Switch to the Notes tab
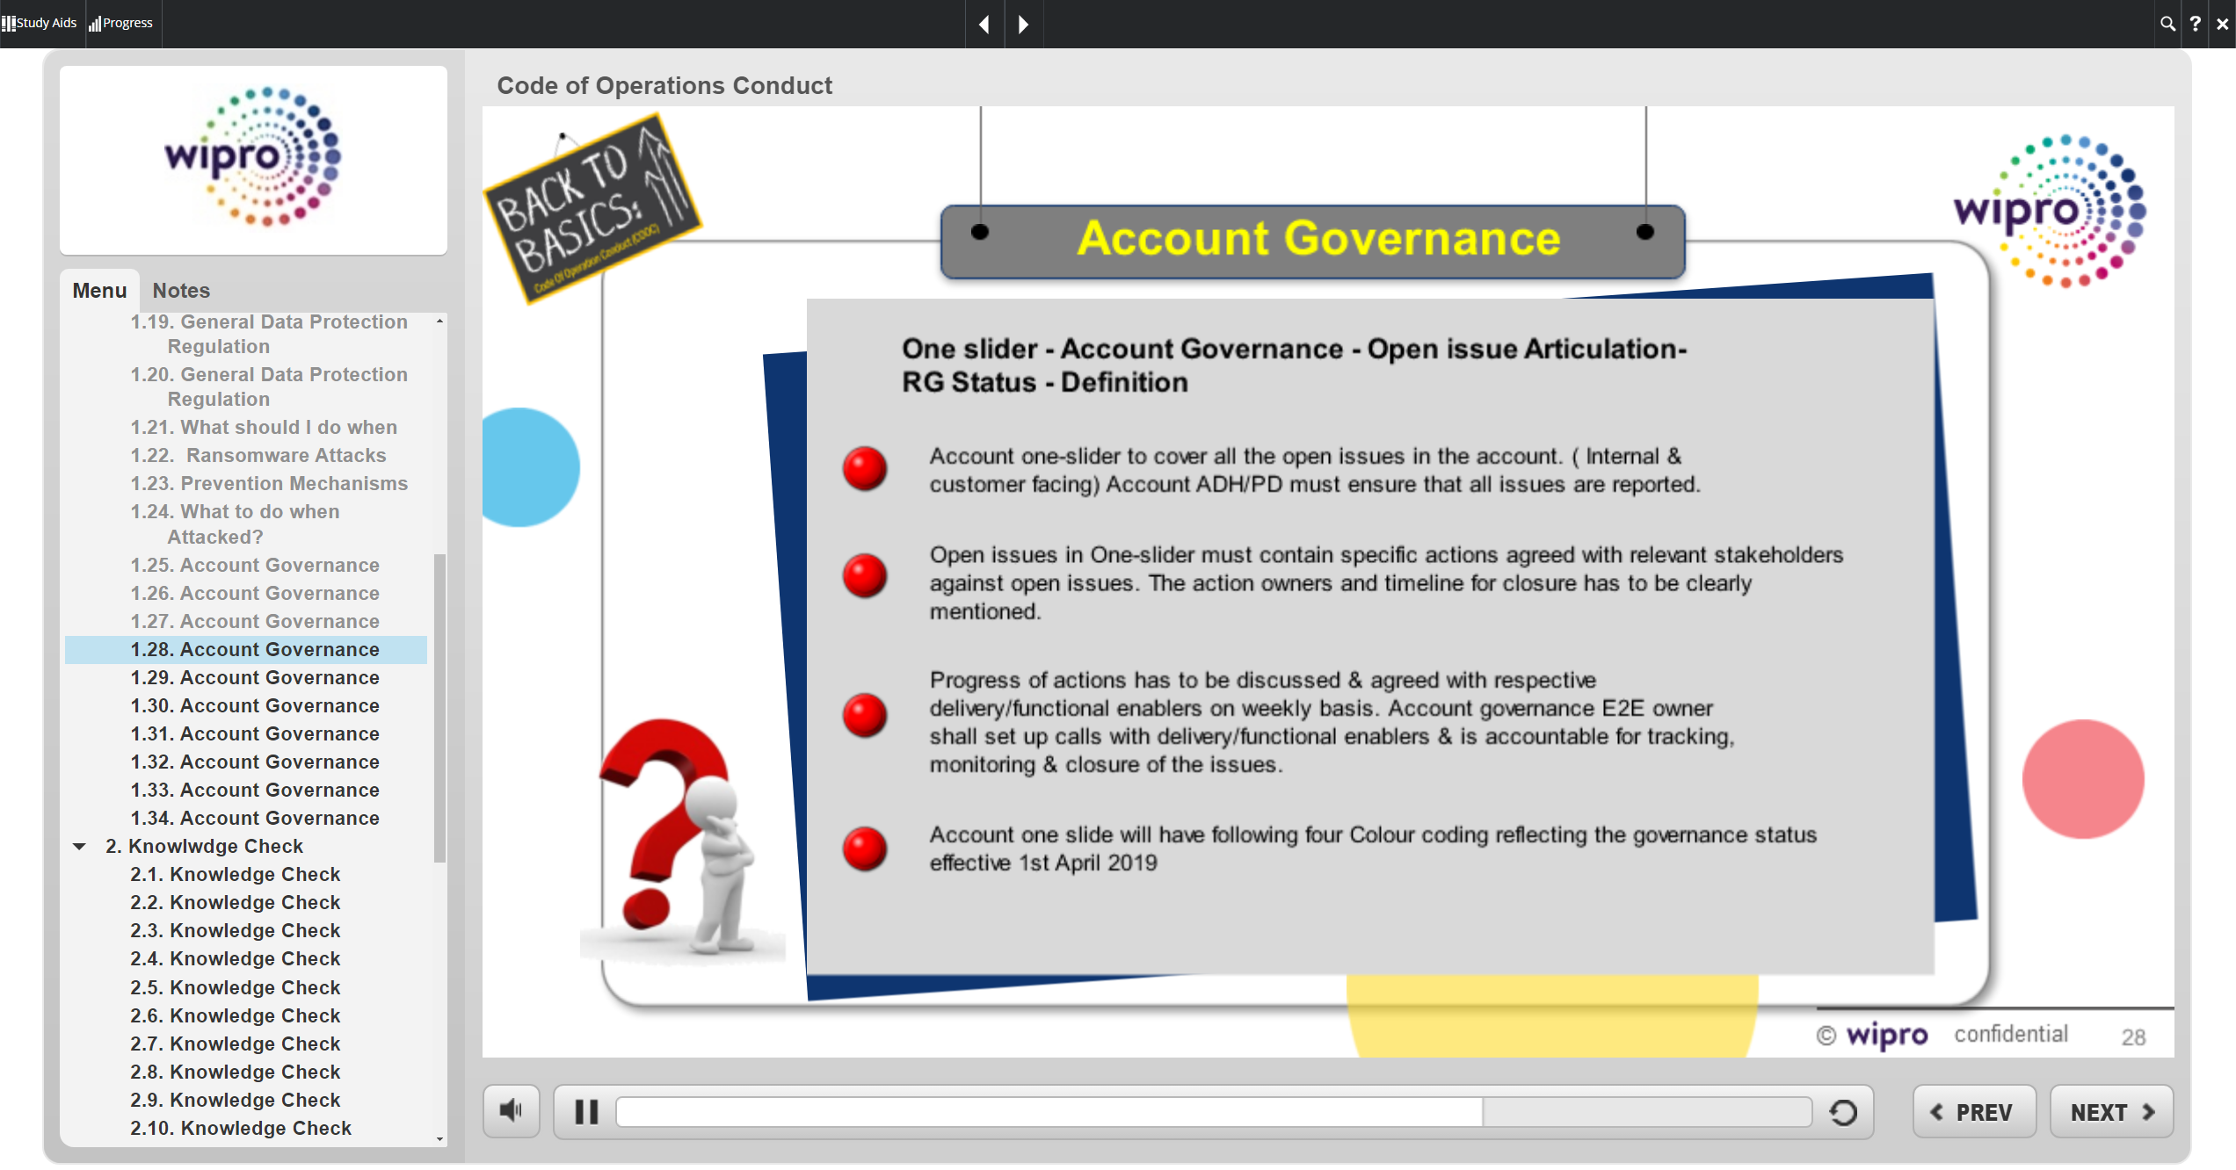 181,291
